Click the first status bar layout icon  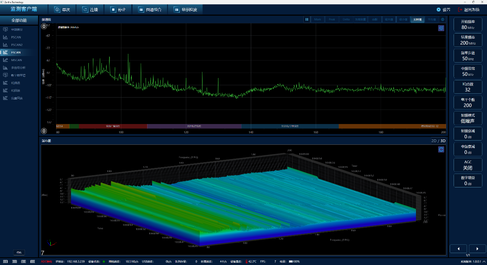(x=6, y=262)
